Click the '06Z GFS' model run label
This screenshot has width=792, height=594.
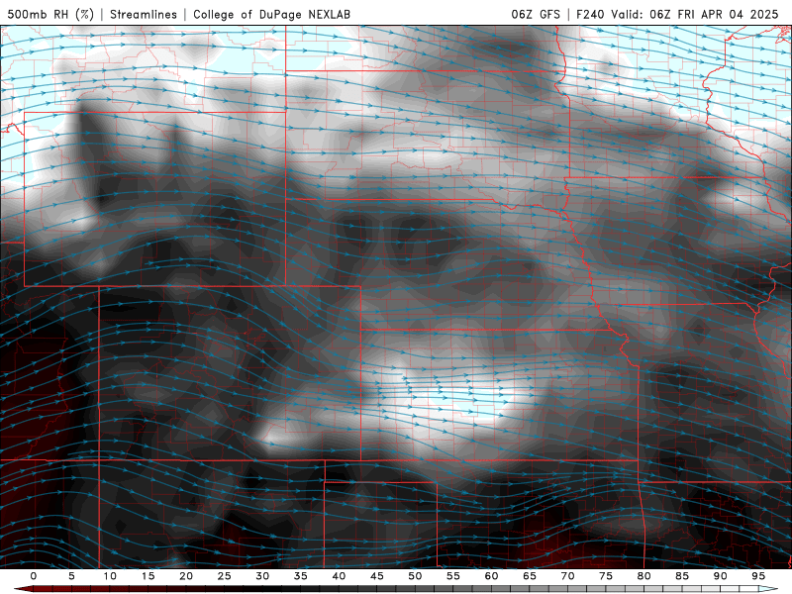click(x=536, y=14)
